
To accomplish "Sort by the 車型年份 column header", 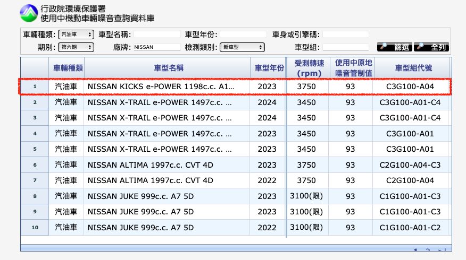I will coord(268,68).
